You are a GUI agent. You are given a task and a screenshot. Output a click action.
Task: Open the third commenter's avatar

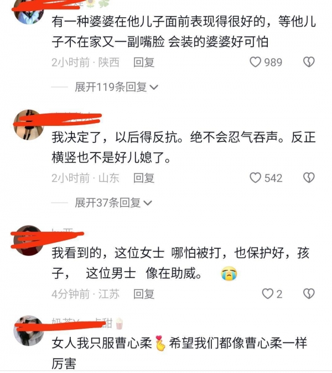click(29, 241)
